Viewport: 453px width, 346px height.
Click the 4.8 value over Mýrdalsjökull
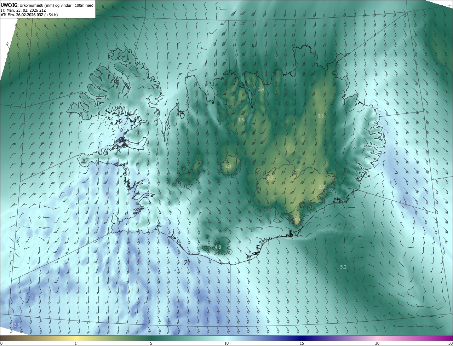coord(218,247)
